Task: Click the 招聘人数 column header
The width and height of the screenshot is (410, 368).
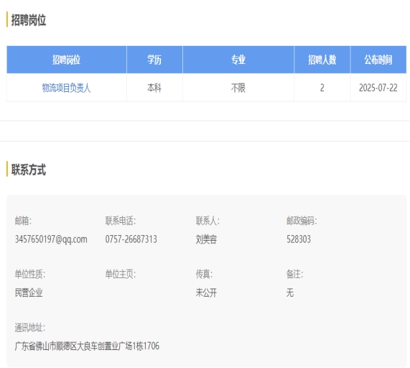Action: click(x=322, y=60)
